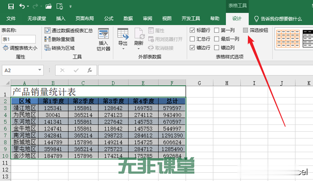
Task: Click the Open folder icon in quick access toolbar
Action: coord(48,6)
